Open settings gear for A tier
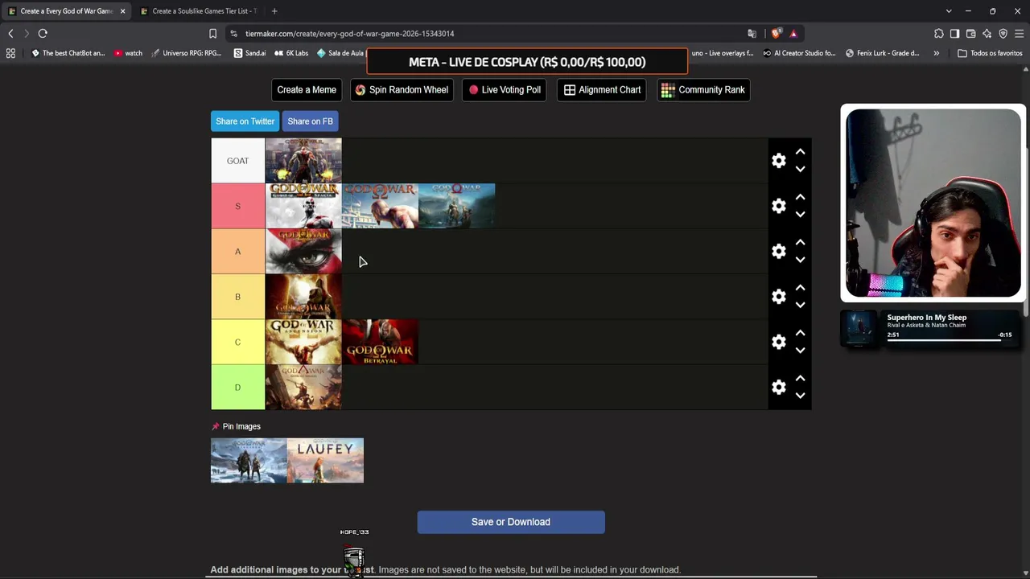Image resolution: width=1030 pixels, height=579 pixels. (x=778, y=252)
